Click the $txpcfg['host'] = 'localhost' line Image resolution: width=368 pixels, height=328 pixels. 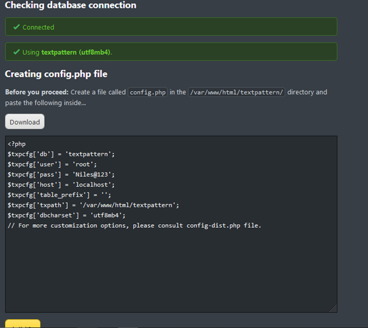[61, 184]
